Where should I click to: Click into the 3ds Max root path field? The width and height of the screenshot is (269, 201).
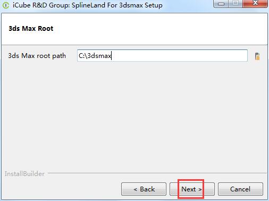tap(162, 56)
